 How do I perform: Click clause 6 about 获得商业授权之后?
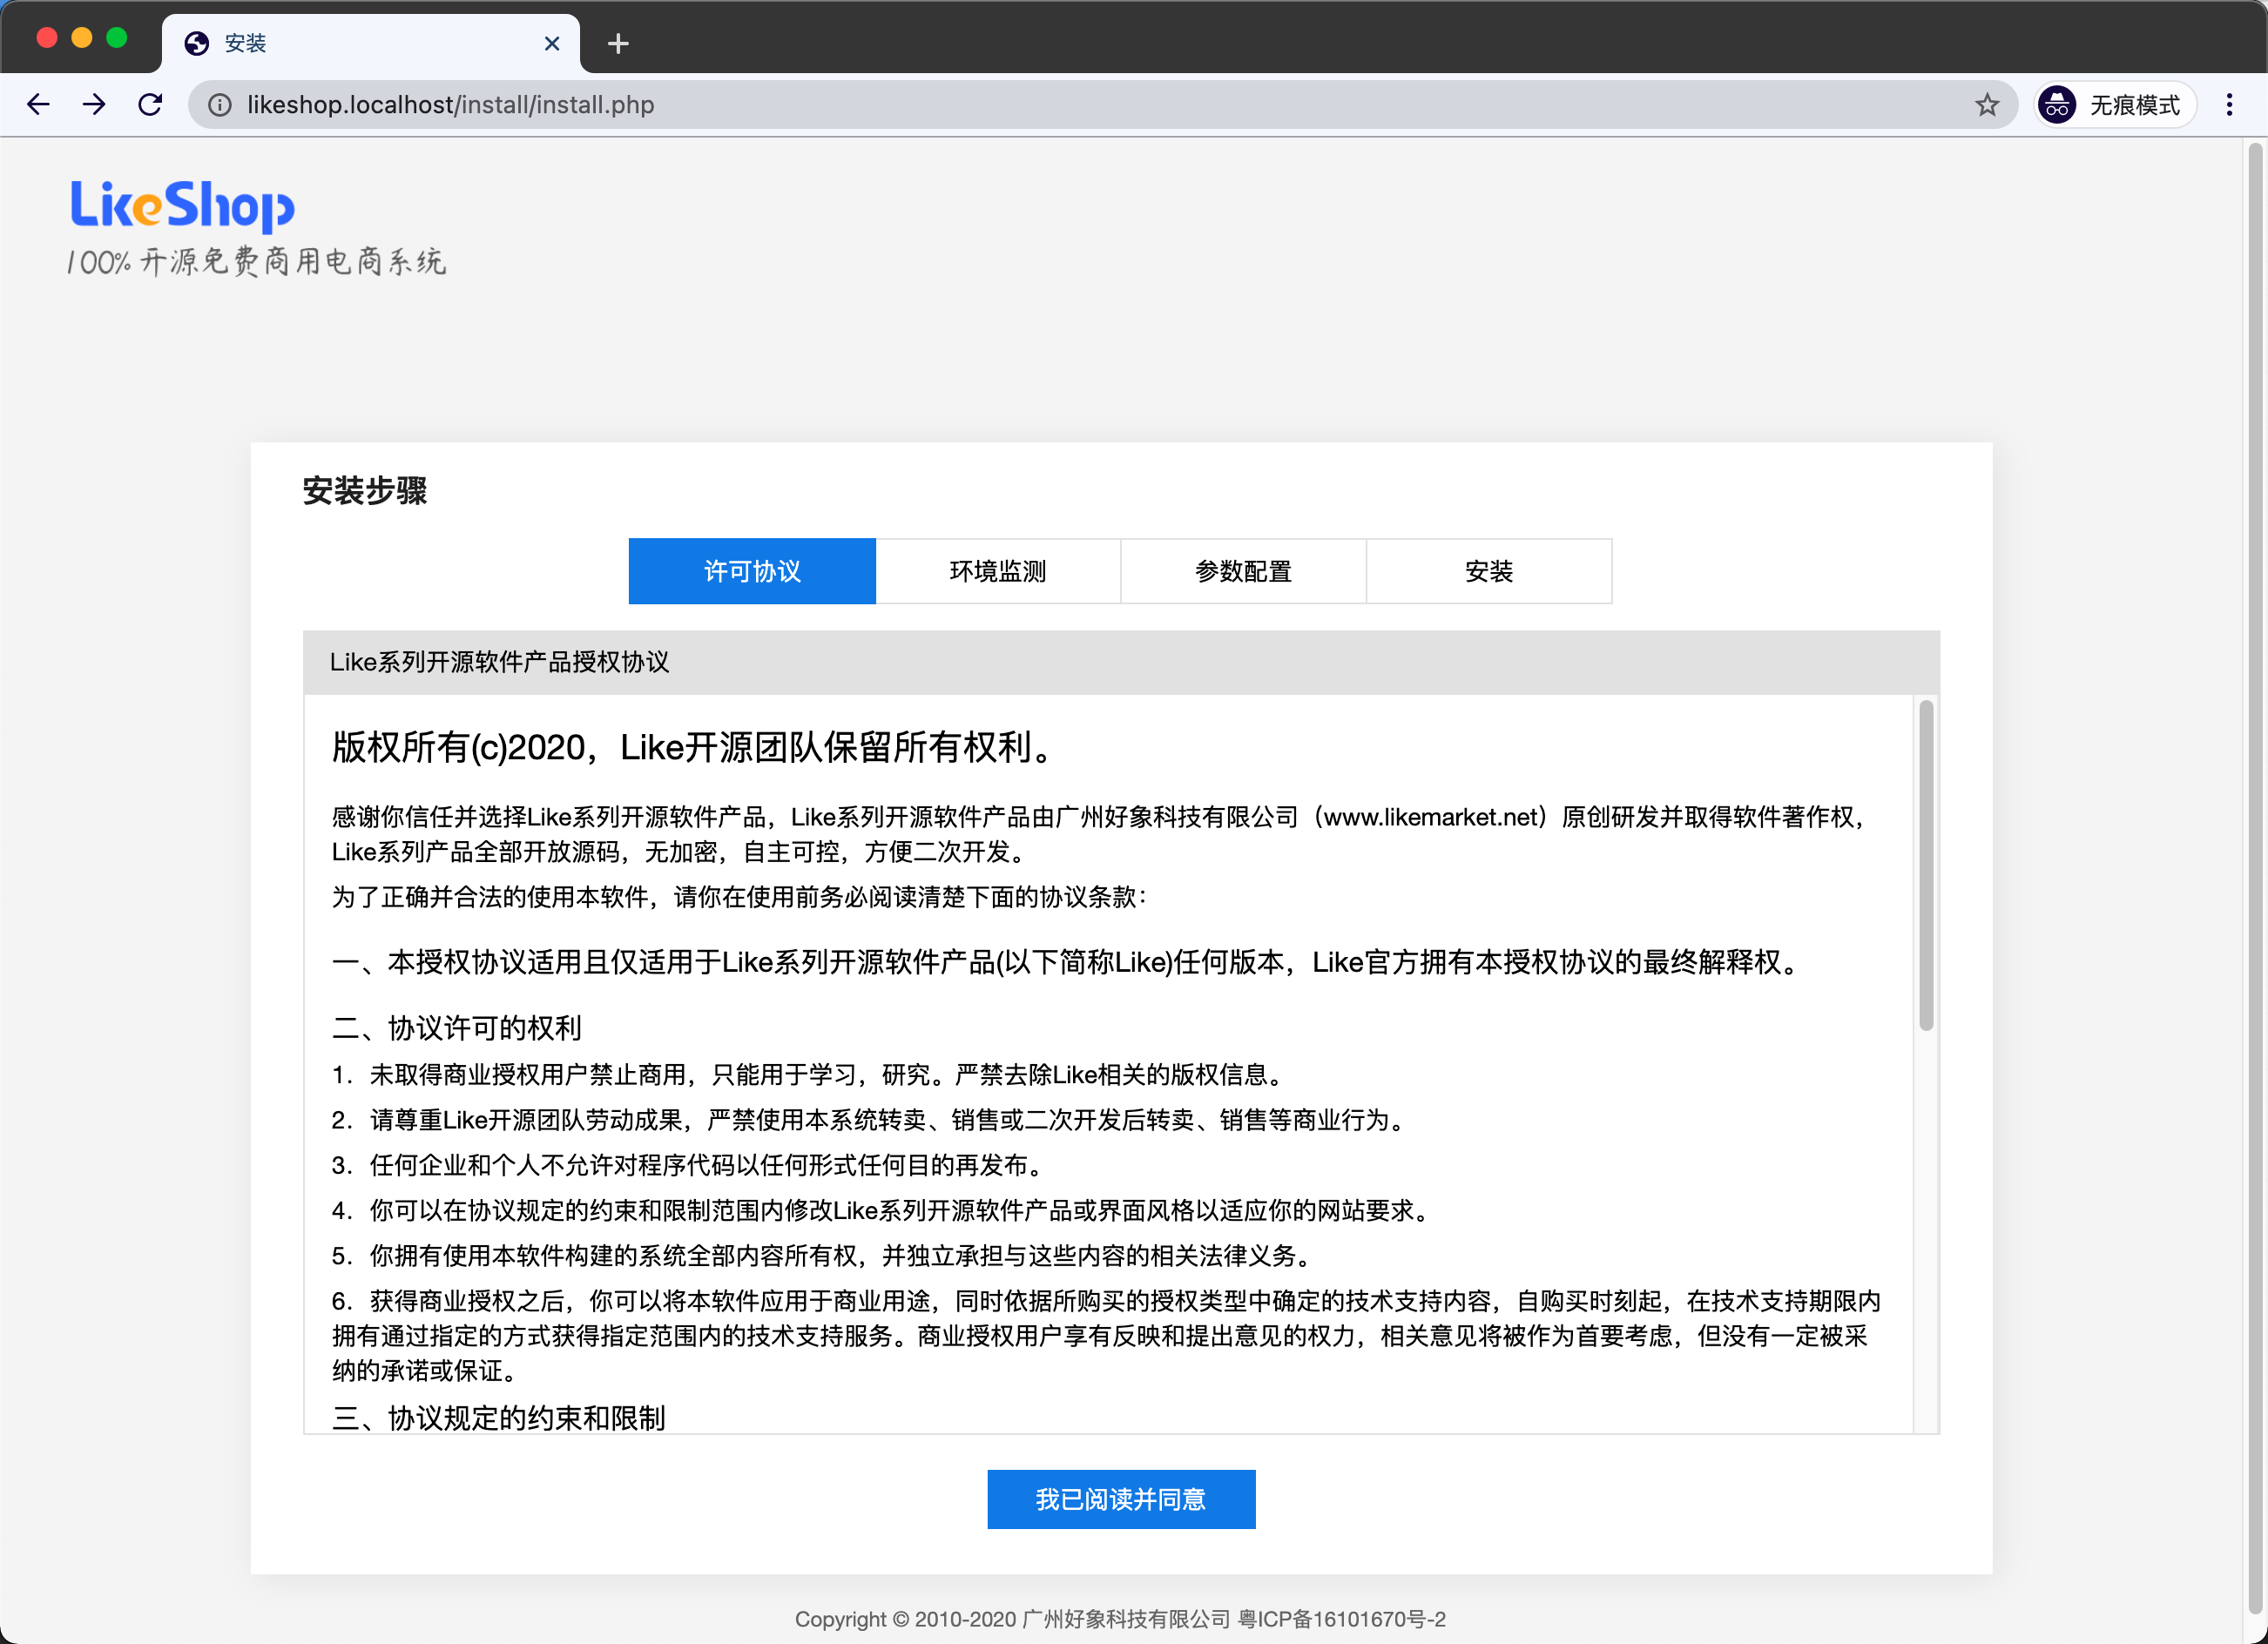tap(1107, 1336)
